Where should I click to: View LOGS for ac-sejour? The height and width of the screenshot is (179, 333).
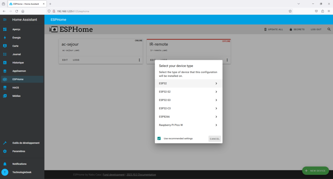tap(76, 60)
